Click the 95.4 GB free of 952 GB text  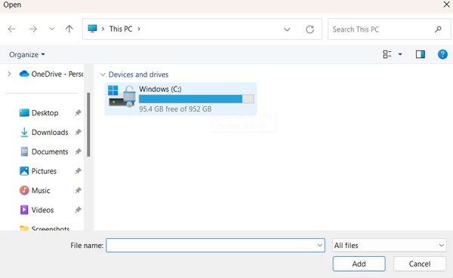click(x=175, y=109)
